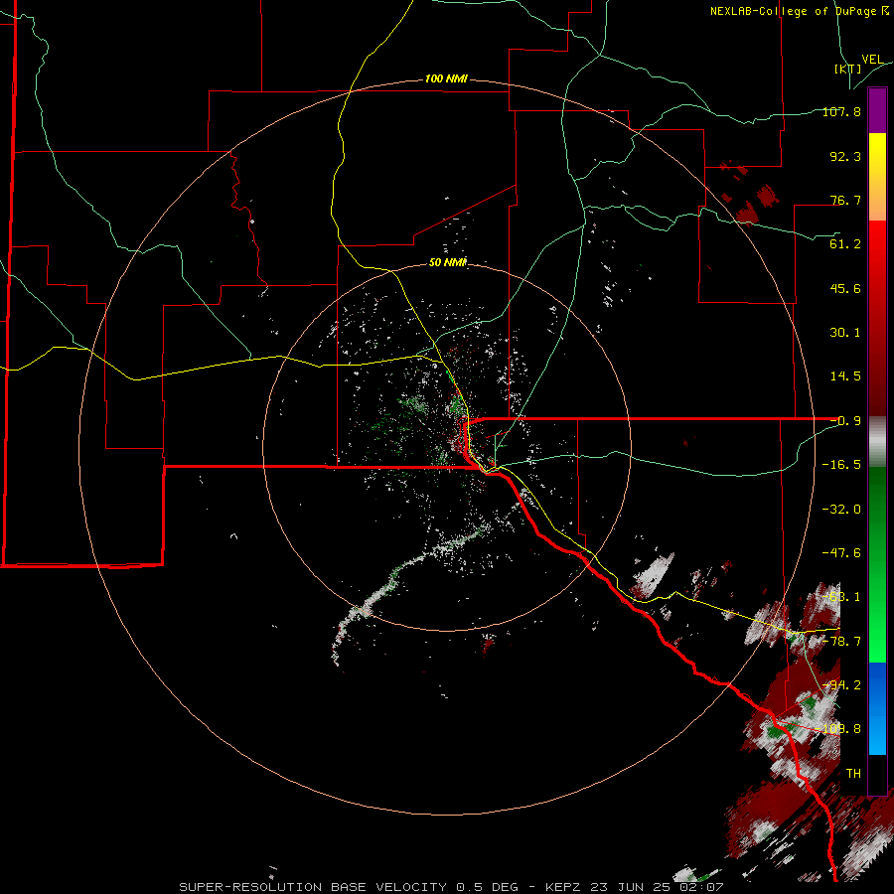Click the 100 NMI range ring label
The image size is (894, 894).
click(x=446, y=78)
